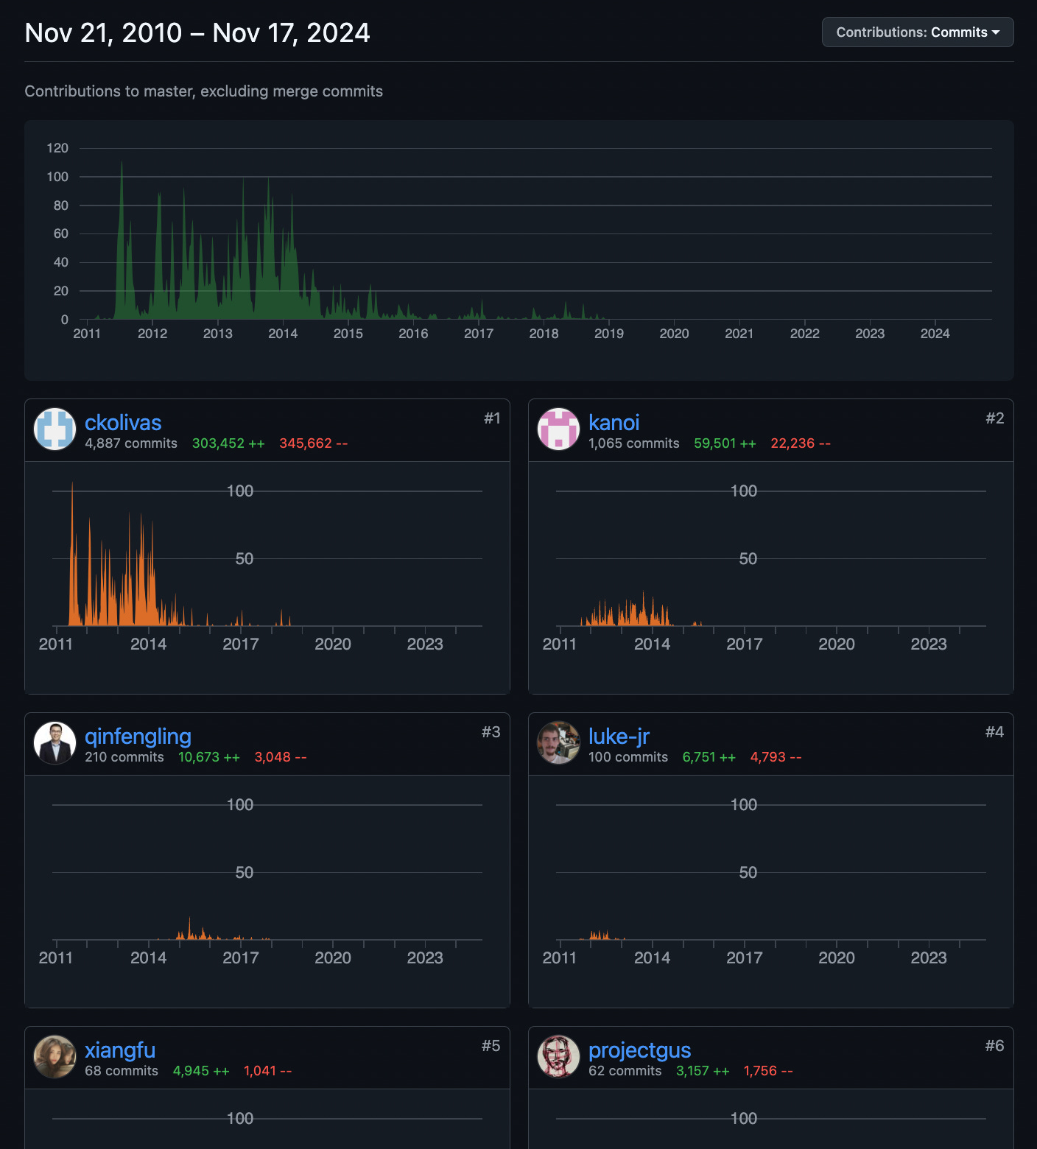Click the 2014 axis label in ckolivas chart
Viewport: 1037px width, 1149px height.
coord(149,644)
